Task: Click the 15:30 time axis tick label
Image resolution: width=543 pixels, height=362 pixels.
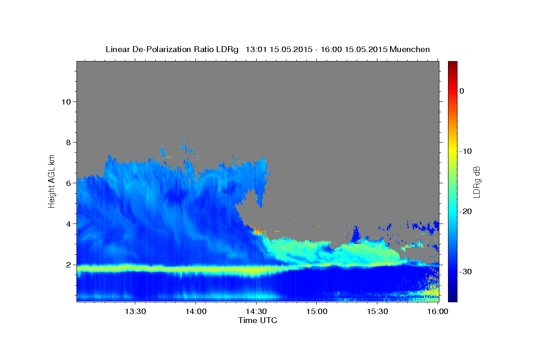Action: (x=377, y=312)
